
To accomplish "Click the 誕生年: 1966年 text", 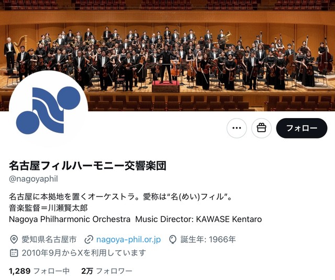I will coord(208,239).
